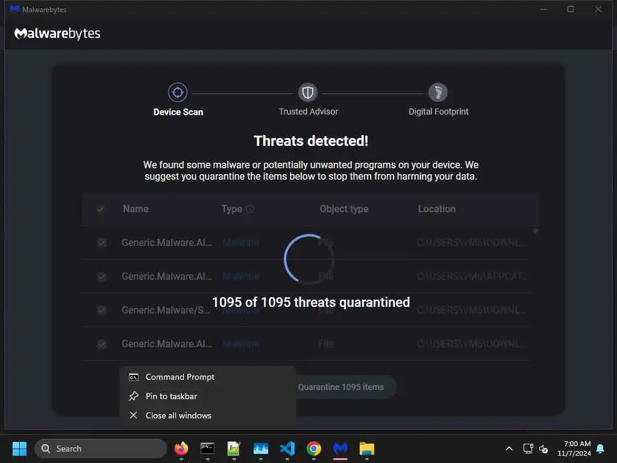The width and height of the screenshot is (617, 463).
Task: Click the Quarantine 1095 items button
Action: [341, 387]
